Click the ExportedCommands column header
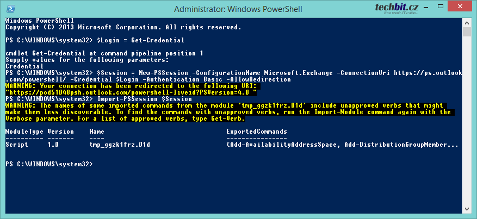This screenshot has height=219, width=477. [x=257, y=132]
